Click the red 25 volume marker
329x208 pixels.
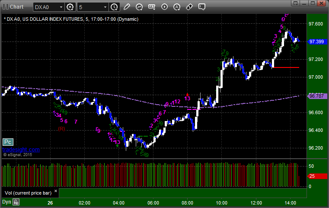click(317, 176)
